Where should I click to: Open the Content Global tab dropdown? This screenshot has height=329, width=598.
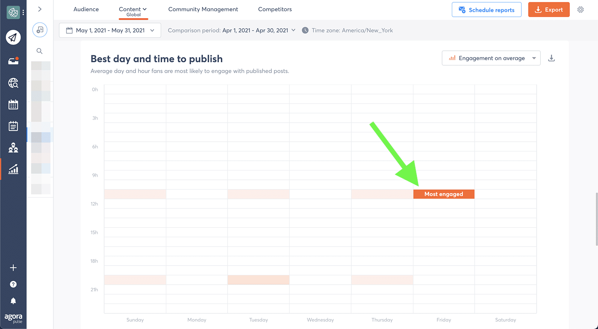coord(133,11)
